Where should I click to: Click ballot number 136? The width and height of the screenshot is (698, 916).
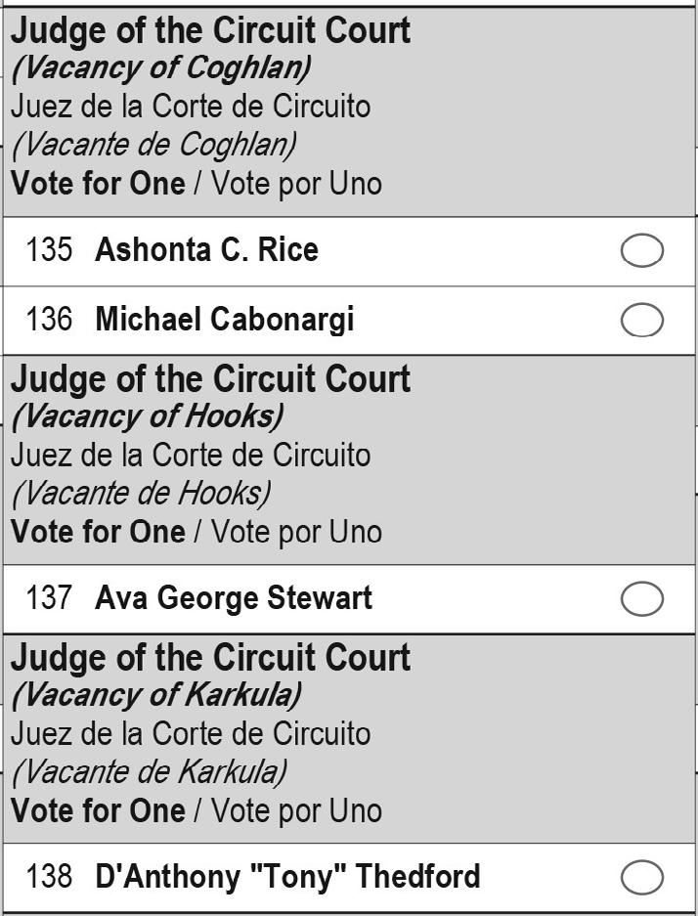pos(49,320)
